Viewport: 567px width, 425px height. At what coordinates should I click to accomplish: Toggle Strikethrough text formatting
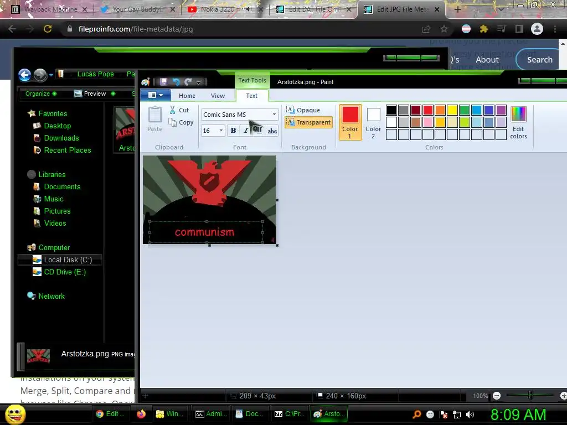[272, 131]
